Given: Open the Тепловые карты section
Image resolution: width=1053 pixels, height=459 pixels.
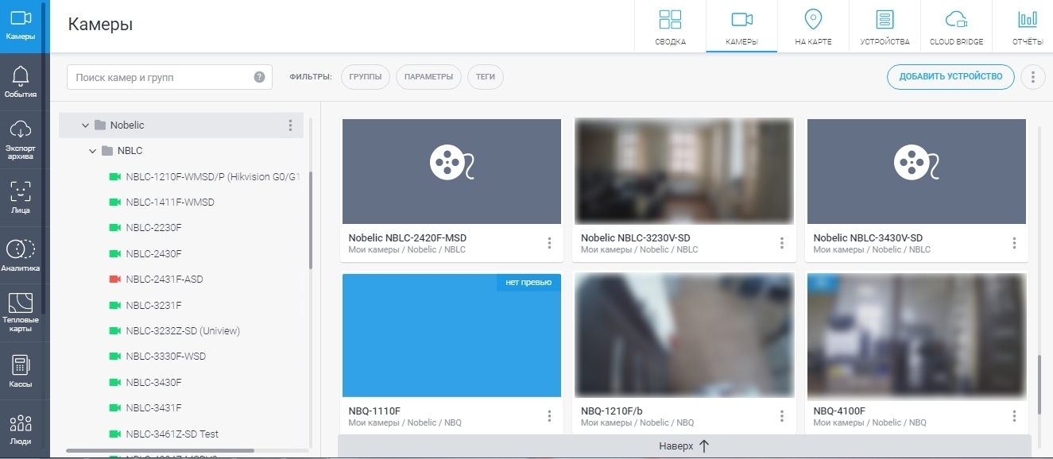Looking at the screenshot, I should (x=21, y=313).
